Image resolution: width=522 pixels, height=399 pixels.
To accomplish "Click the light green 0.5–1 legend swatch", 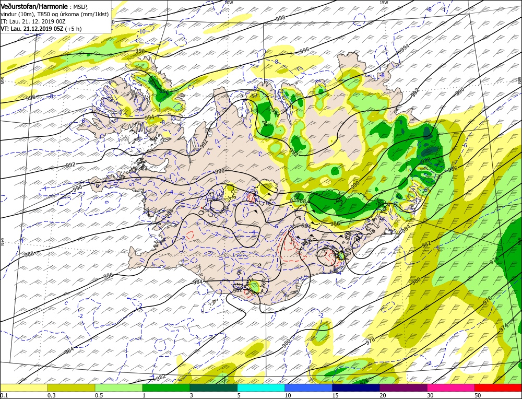I will point(119,388).
